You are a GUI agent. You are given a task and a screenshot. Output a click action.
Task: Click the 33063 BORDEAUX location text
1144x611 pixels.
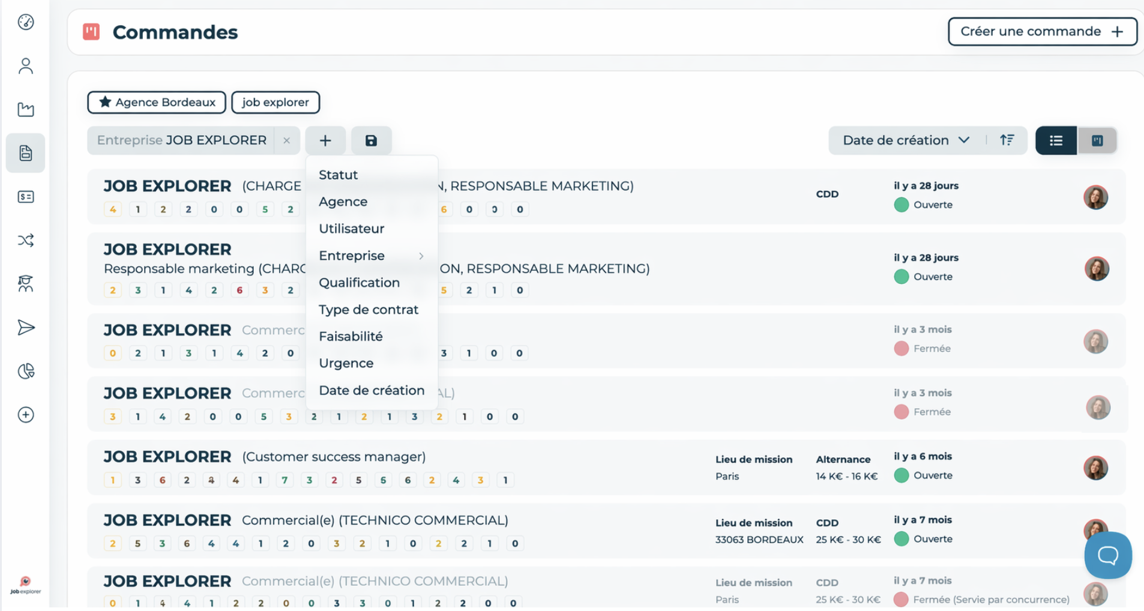click(x=759, y=540)
